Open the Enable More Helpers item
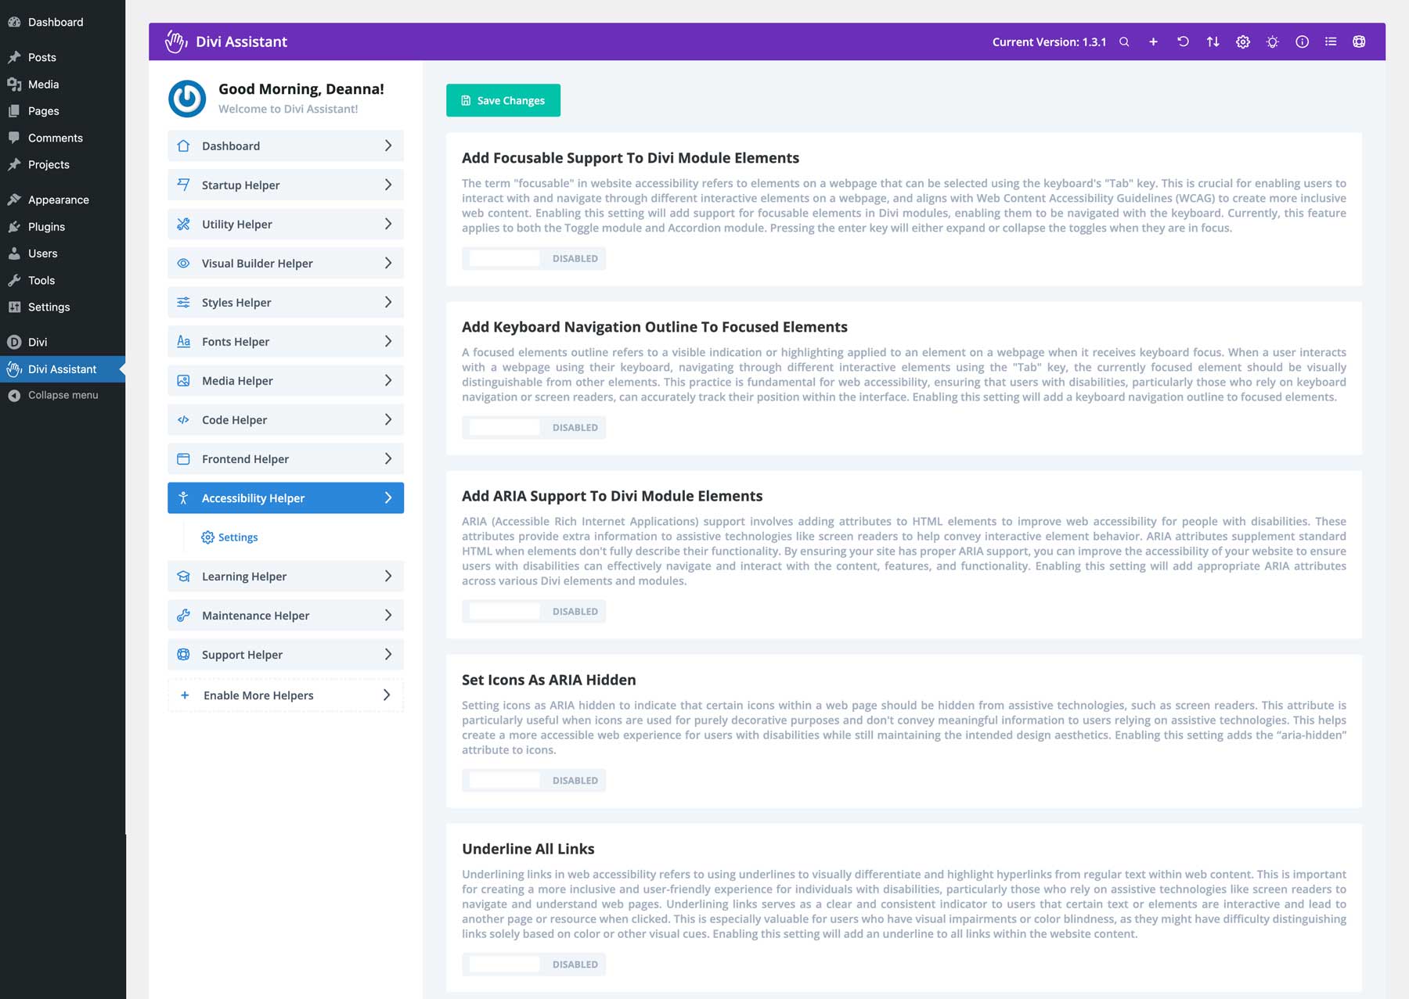The width and height of the screenshot is (1409, 999). point(286,695)
